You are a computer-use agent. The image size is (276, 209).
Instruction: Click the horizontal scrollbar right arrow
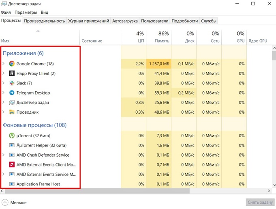point(269,191)
